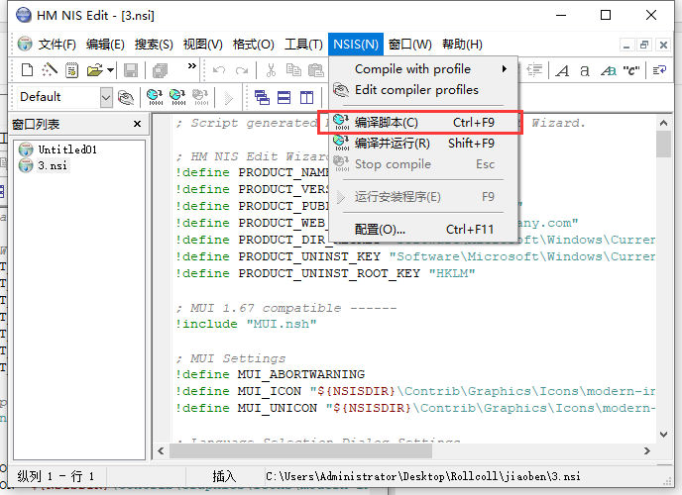Save all files with stacked floppy icon
This screenshot has width=682, height=495.
pyautogui.click(x=160, y=70)
